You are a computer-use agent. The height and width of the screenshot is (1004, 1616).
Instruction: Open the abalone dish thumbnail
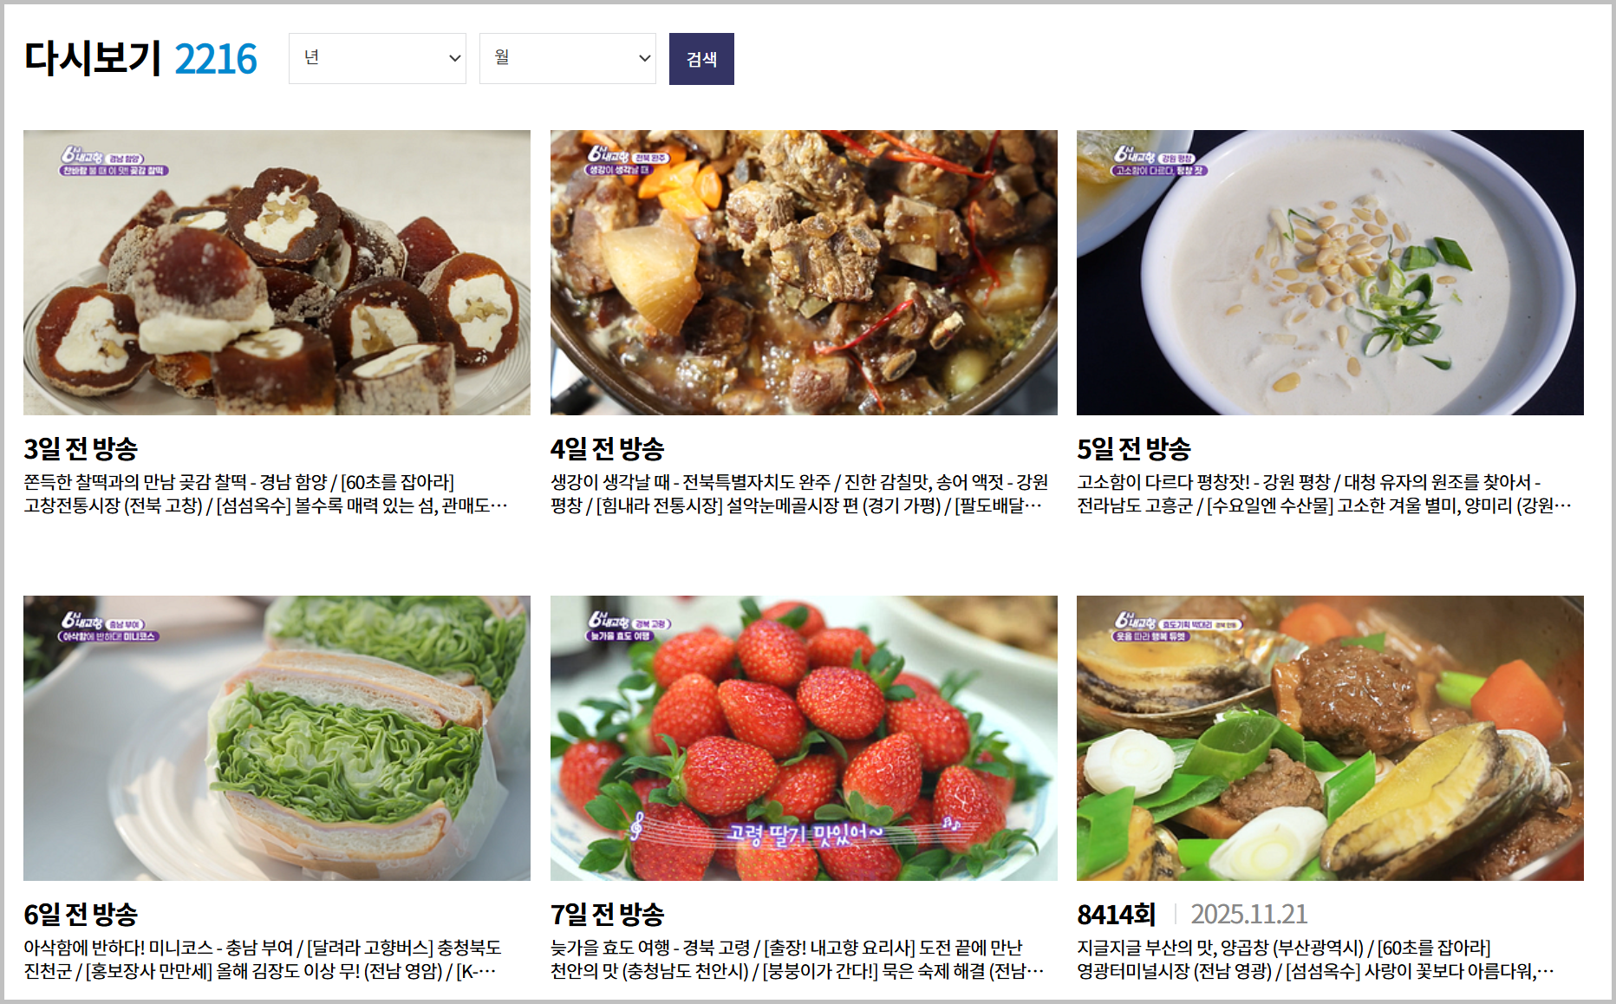pos(1330,738)
